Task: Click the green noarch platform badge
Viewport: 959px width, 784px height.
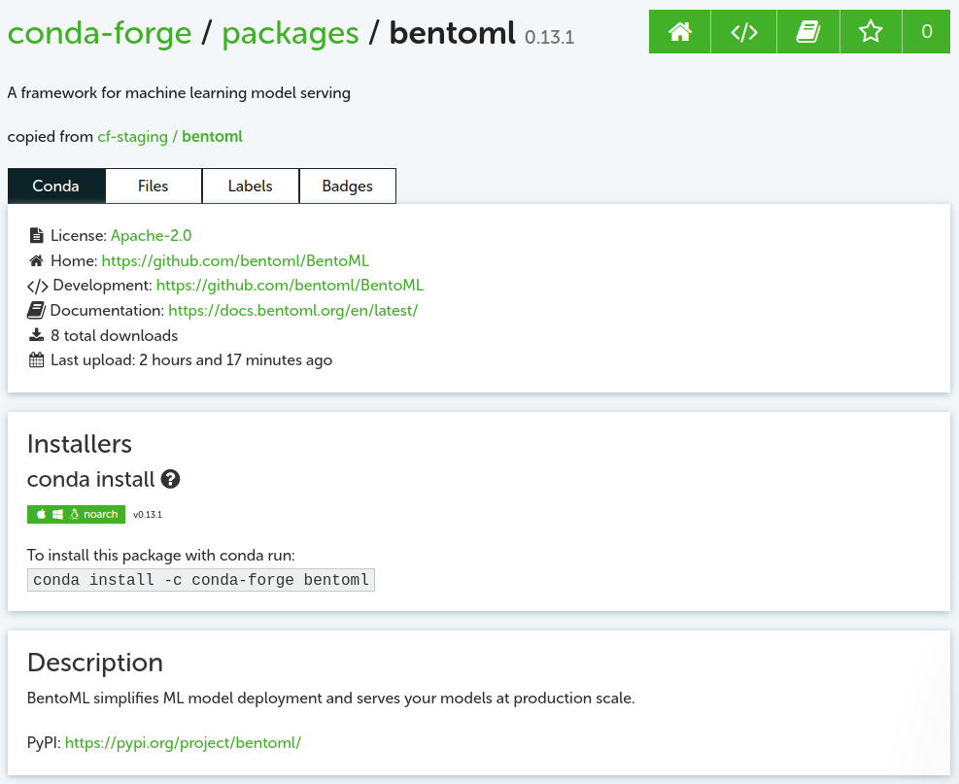Action: pos(76,514)
